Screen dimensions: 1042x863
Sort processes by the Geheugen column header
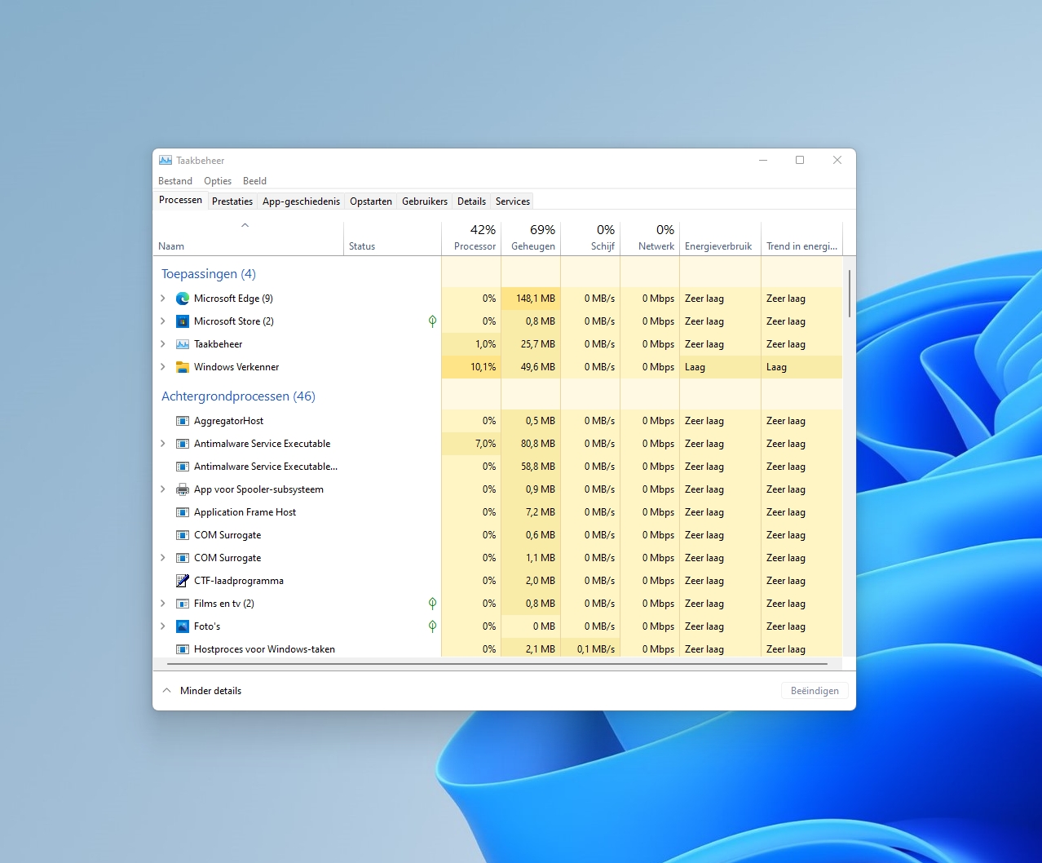point(532,237)
